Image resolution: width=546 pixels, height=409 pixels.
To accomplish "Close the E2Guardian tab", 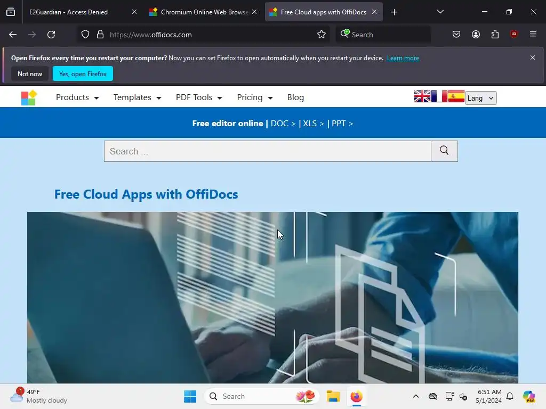I will (134, 12).
